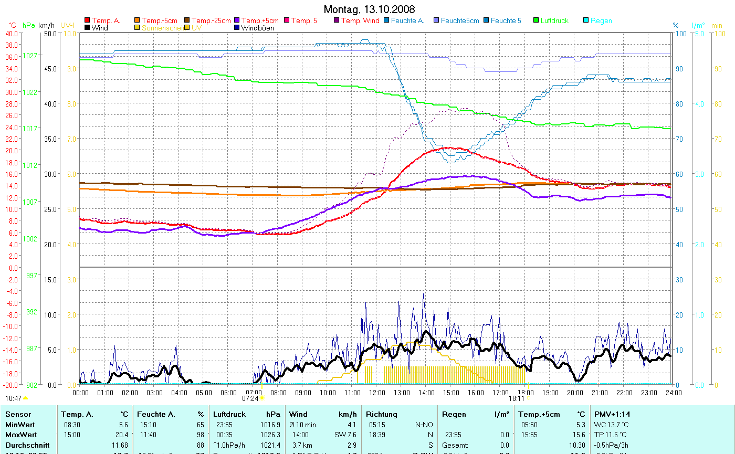Click the Luftdruck table column header

[228, 414]
